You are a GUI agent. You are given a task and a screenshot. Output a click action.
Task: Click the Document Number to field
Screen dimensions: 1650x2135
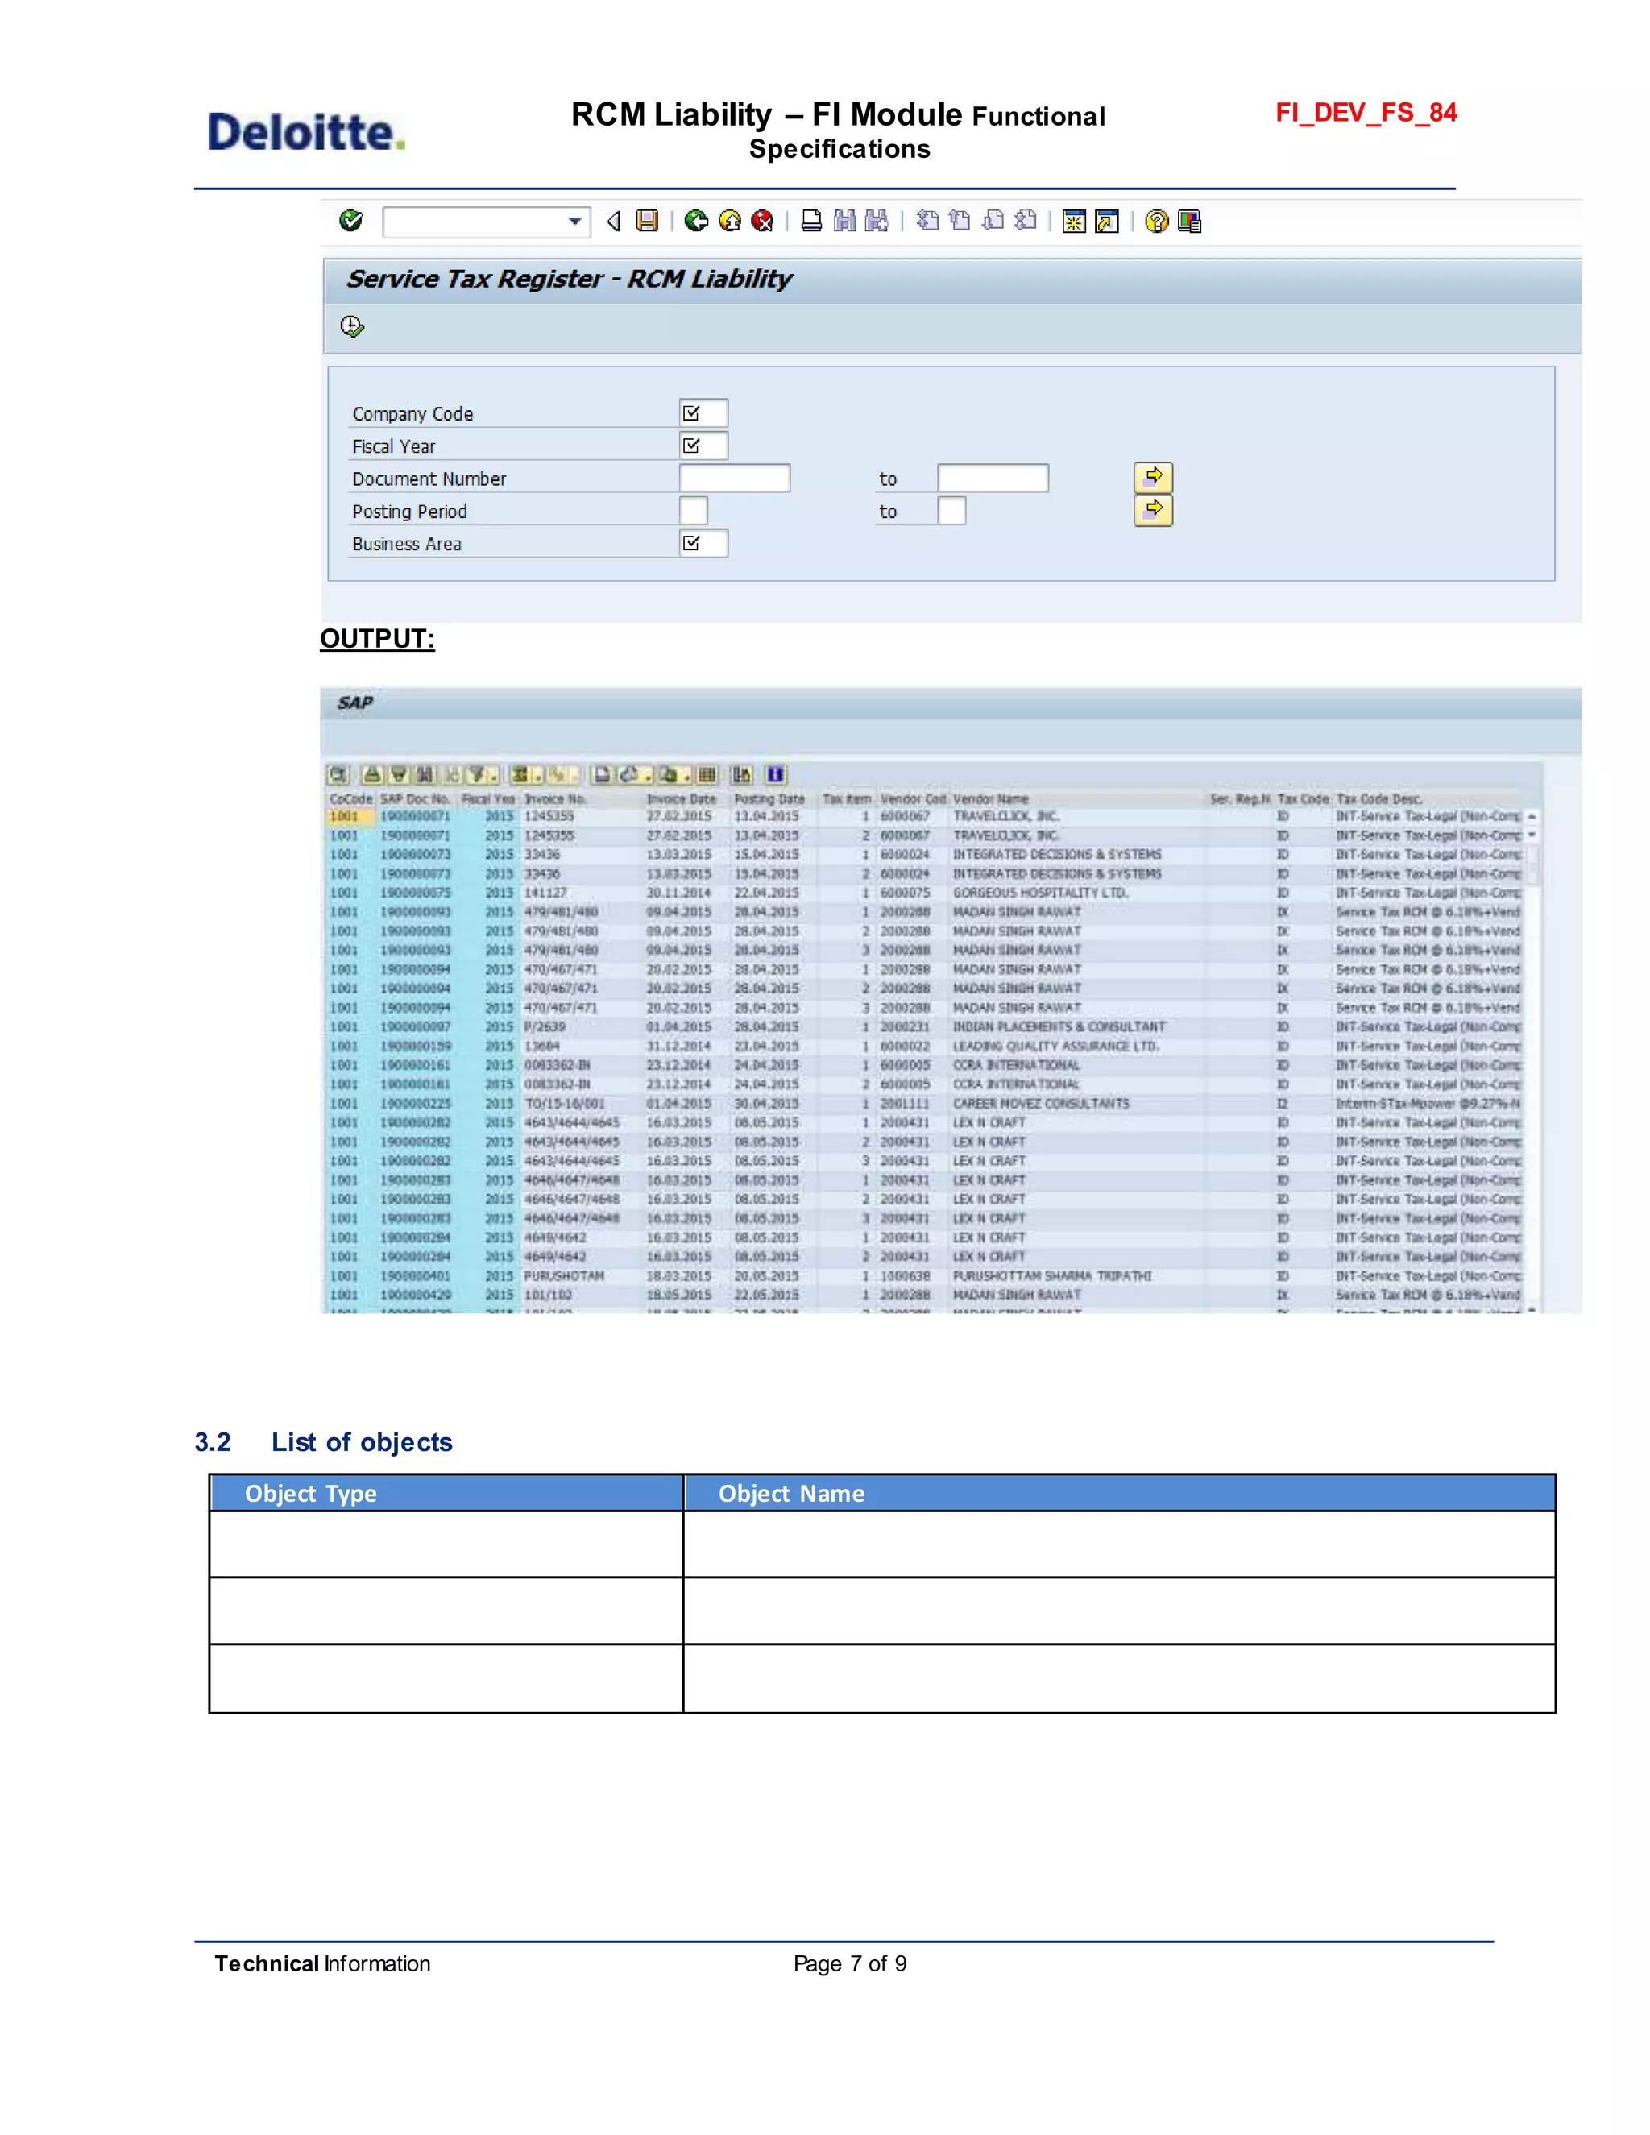(x=993, y=478)
